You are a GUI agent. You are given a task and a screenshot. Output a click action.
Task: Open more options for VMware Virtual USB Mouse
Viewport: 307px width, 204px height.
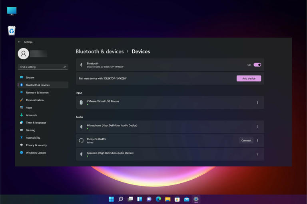tap(257, 102)
